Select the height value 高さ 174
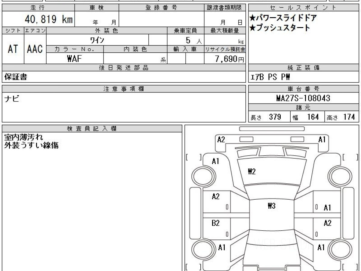Viewport: 361px width, 271px height. tap(341, 117)
